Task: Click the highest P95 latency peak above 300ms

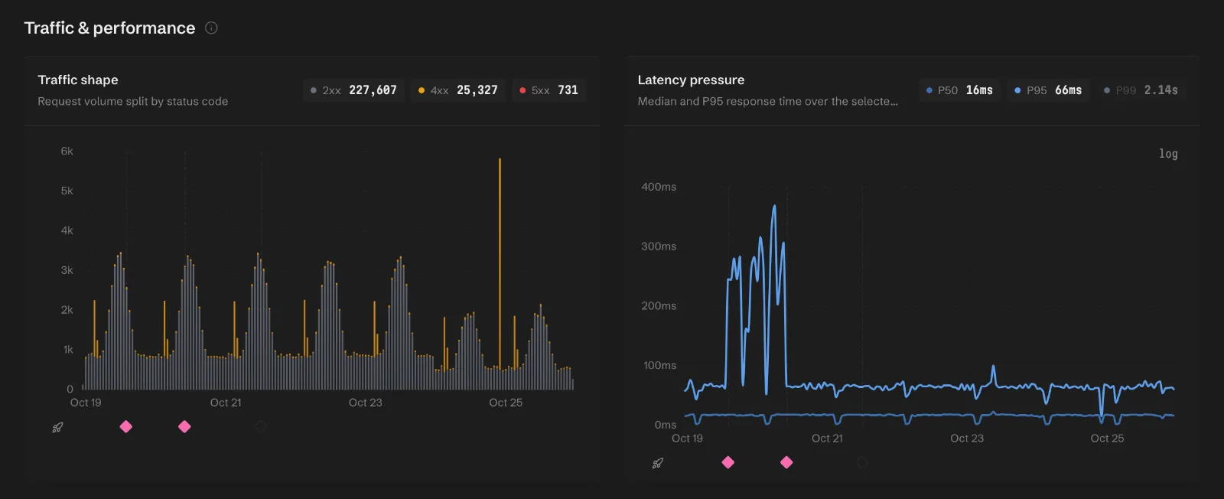Action: point(774,206)
